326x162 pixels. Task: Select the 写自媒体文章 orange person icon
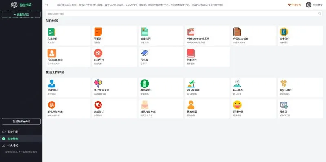[52, 53]
